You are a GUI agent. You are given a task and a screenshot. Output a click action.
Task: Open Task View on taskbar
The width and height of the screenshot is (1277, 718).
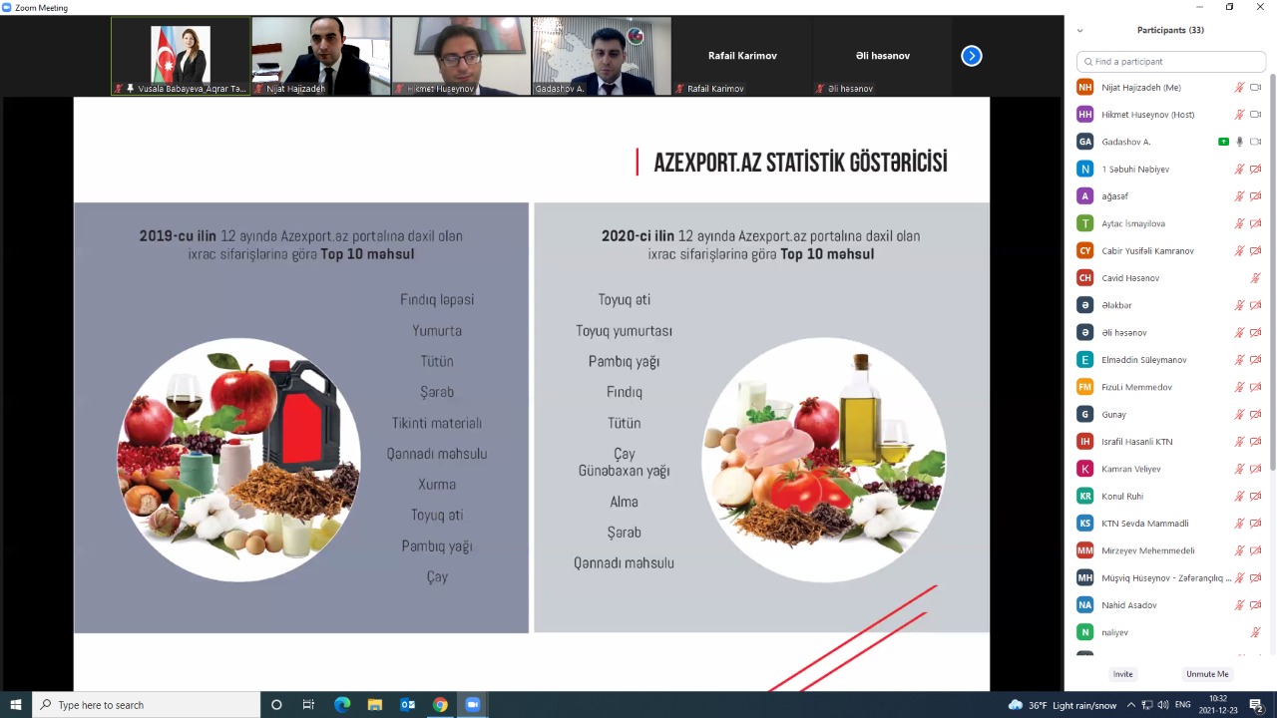308,705
